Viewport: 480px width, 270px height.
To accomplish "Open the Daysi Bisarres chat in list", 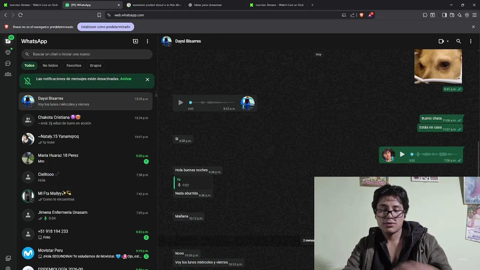I will 86,101.
